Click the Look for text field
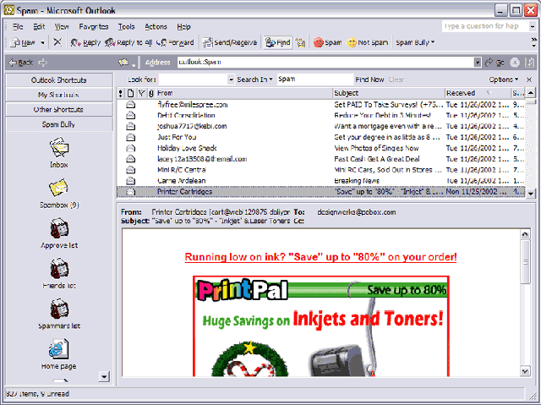The height and width of the screenshot is (405, 541). point(193,79)
